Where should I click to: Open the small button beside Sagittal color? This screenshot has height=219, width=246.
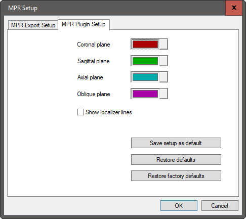click(x=163, y=61)
